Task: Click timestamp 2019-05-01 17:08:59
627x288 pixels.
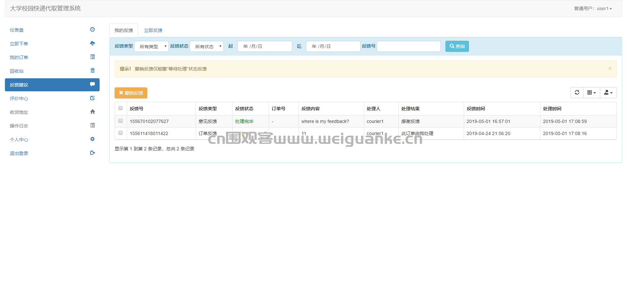Action: point(565,121)
